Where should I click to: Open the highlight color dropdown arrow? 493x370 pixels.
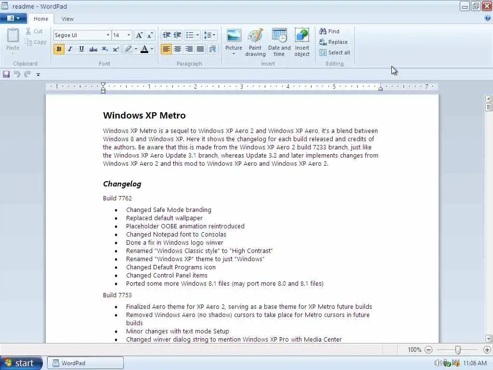point(136,49)
